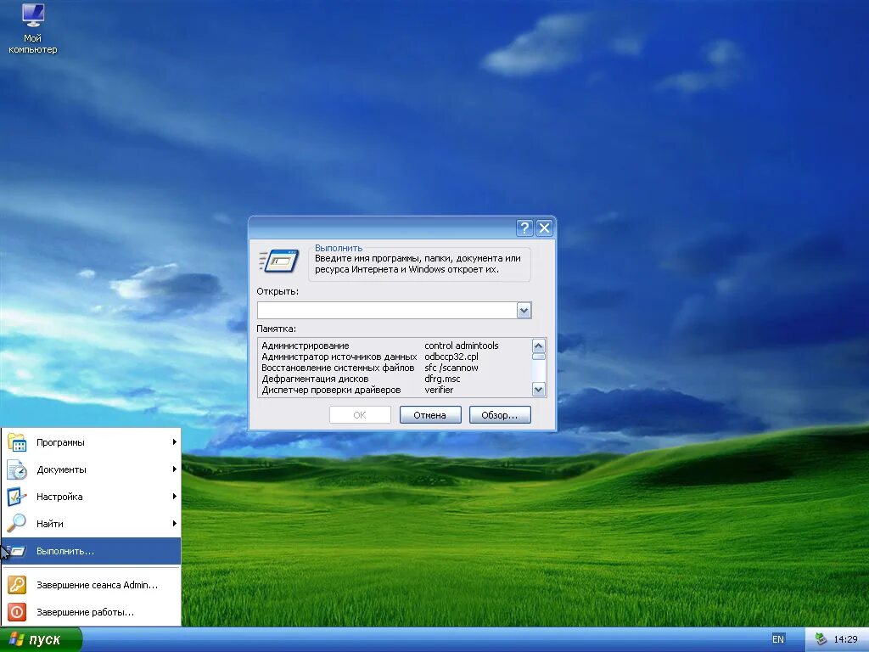869x652 pixels.
Task: Click the dfrg.msc command text
Action: click(x=442, y=379)
